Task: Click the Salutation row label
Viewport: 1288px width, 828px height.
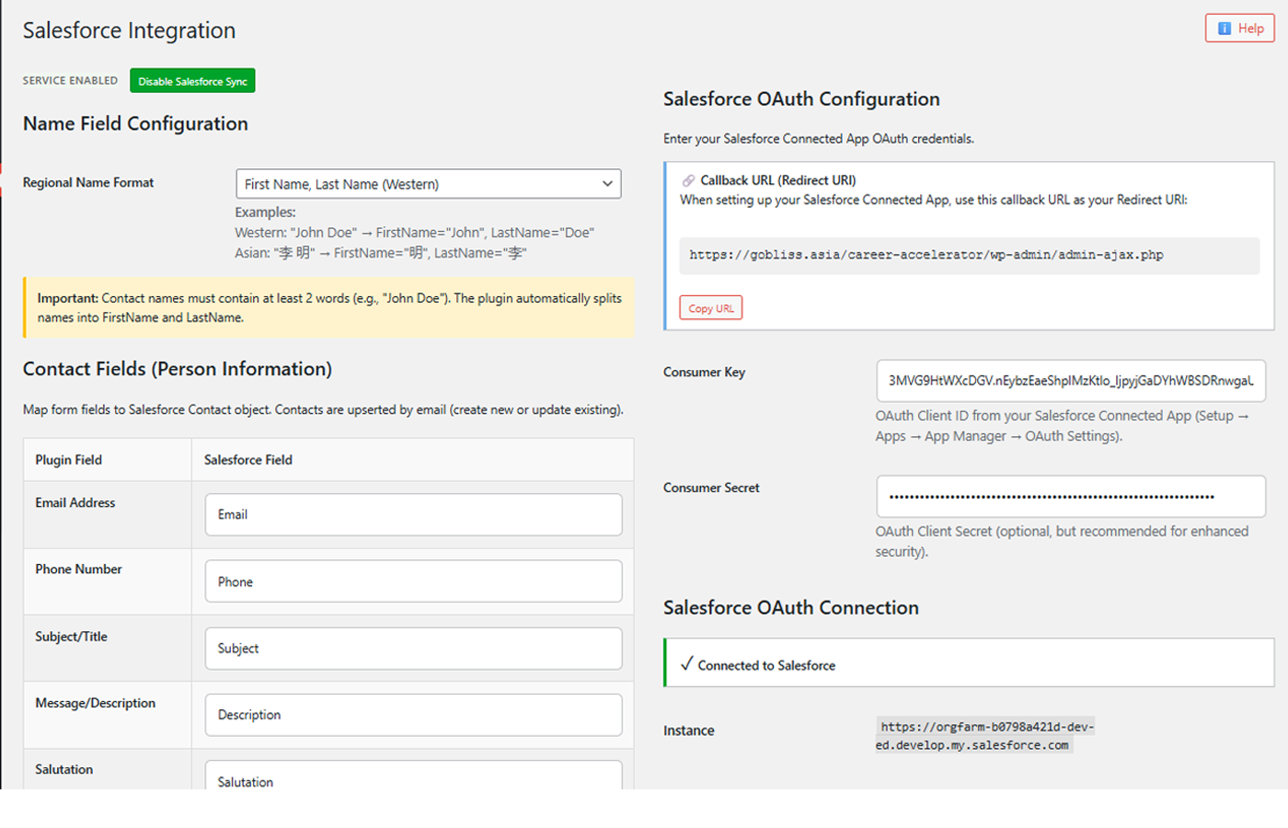Action: [x=64, y=769]
